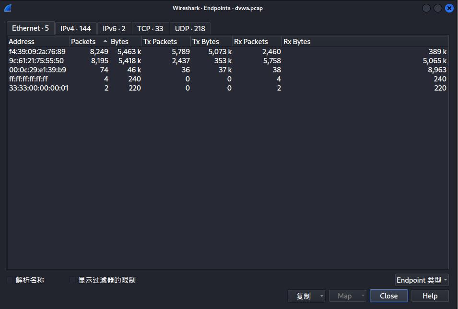This screenshot has width=458, height=309.
Task: Click the 5,065 k Rx bytes cell
Action: coord(435,61)
